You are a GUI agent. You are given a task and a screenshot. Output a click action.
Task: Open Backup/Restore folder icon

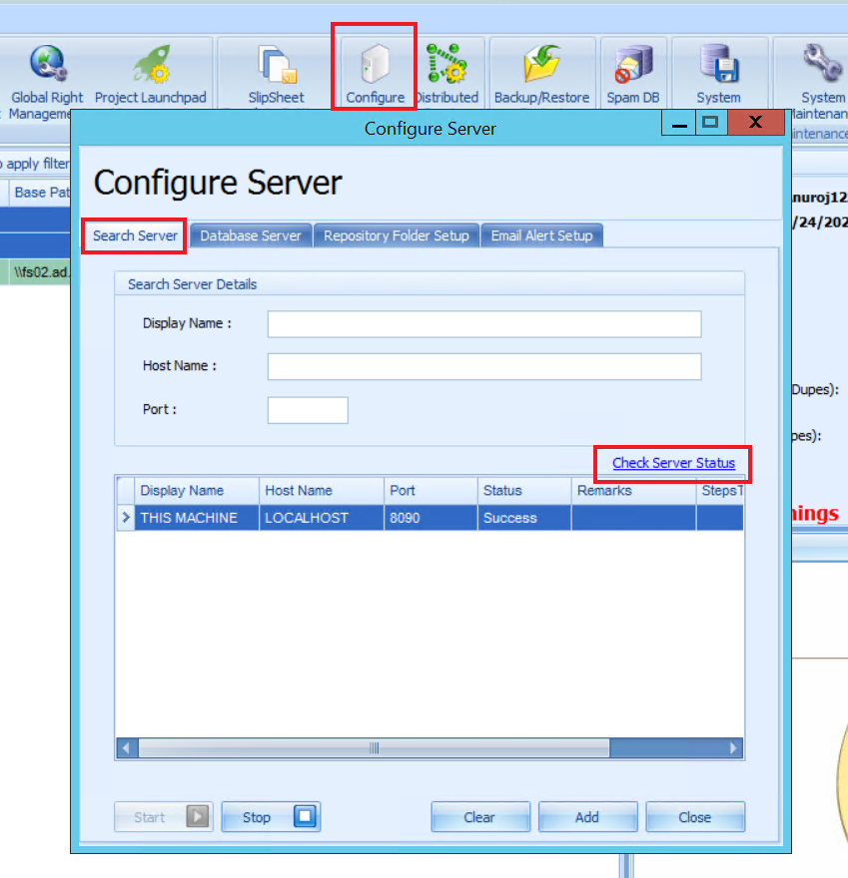pos(542,63)
